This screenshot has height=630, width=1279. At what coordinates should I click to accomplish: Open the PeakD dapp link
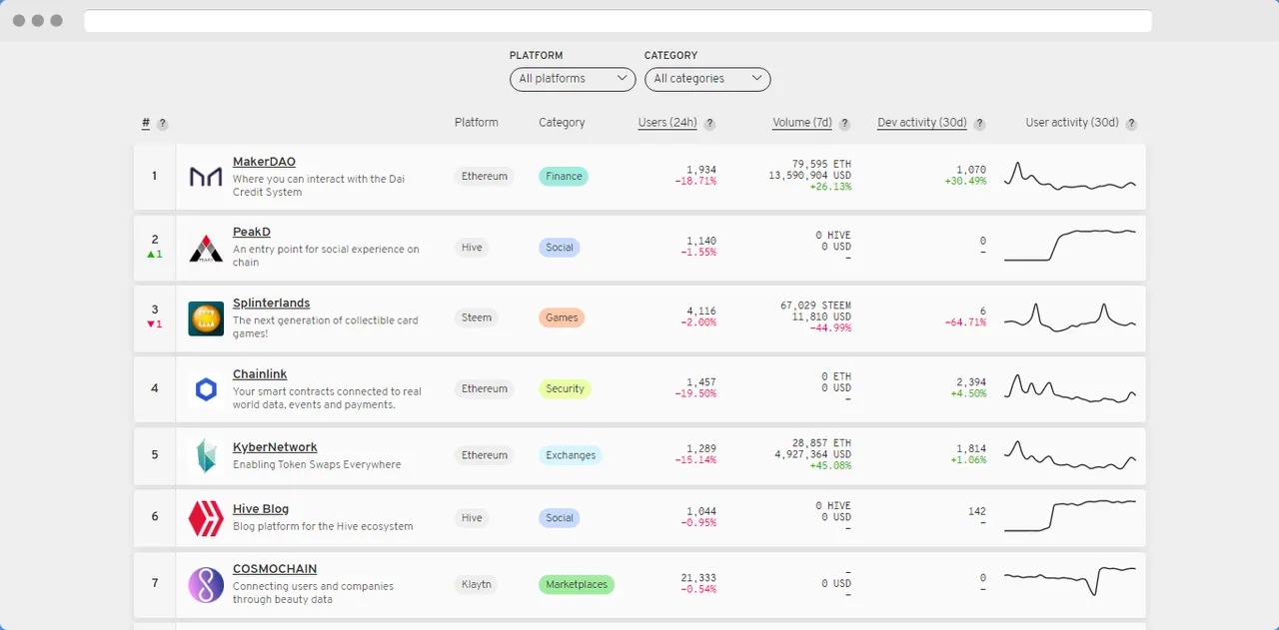pos(252,232)
